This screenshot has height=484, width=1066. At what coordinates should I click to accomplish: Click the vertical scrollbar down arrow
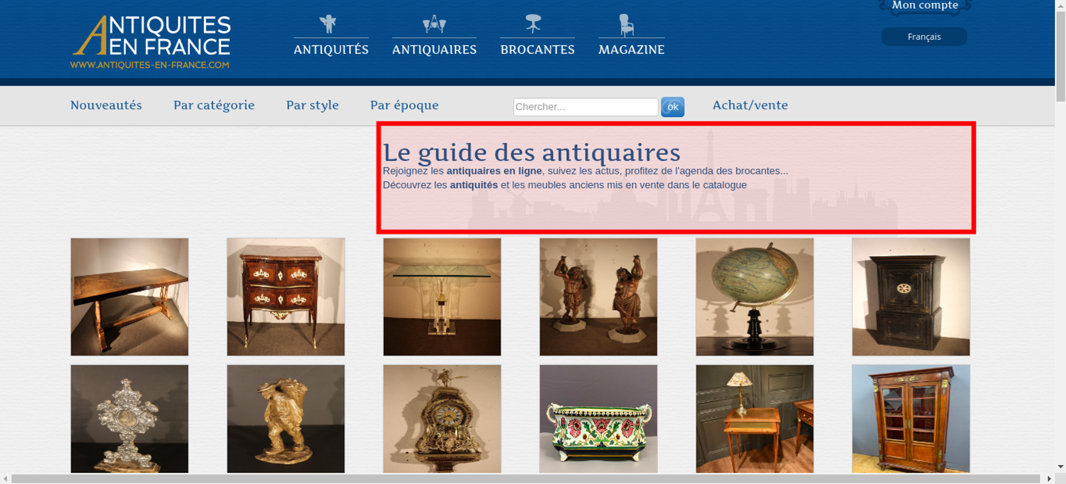1061,466
